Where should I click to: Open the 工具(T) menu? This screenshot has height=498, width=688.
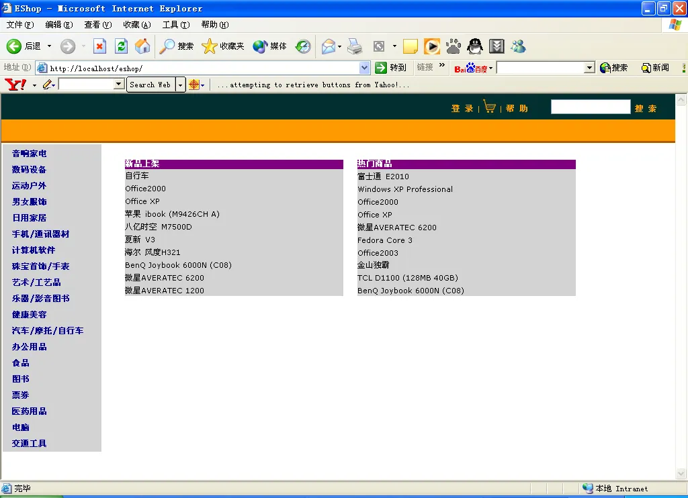click(176, 25)
